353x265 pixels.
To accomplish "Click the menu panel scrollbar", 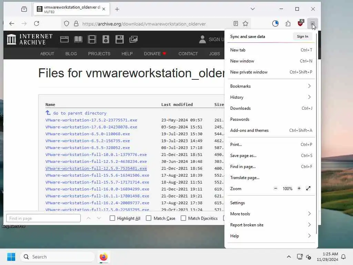I will (x=316, y=134).
